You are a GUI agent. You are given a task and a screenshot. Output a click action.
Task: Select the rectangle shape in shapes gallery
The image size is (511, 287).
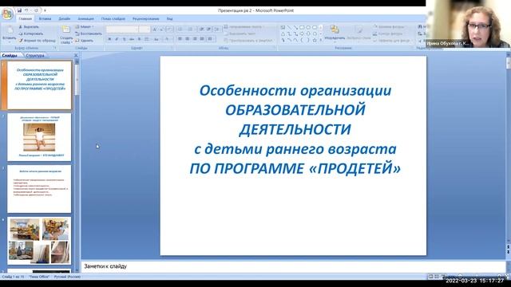click(302, 27)
